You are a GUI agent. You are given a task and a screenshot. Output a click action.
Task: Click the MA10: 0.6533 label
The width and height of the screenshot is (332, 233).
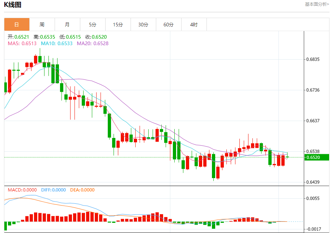57,44
